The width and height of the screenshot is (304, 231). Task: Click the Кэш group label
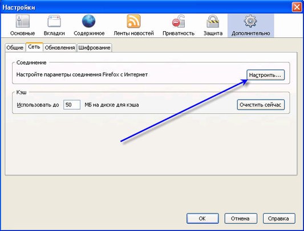click(x=21, y=92)
